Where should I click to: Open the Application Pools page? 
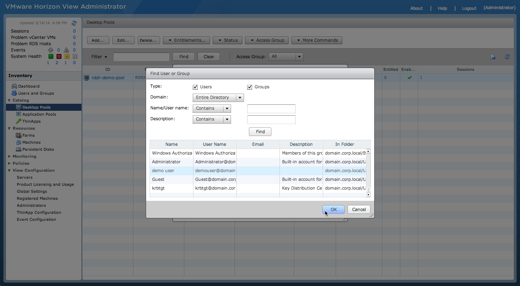39,114
